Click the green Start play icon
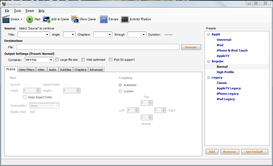The width and height of the screenshot is (273, 166). click(x=30, y=19)
